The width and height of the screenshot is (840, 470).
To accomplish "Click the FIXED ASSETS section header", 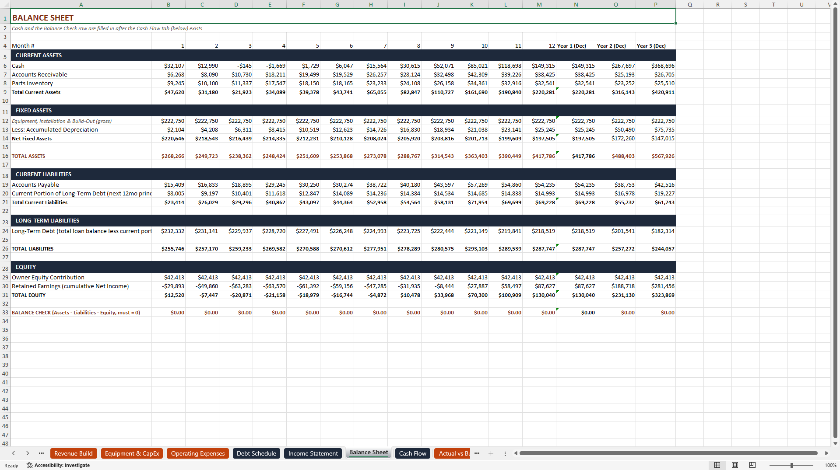I will (x=343, y=111).
